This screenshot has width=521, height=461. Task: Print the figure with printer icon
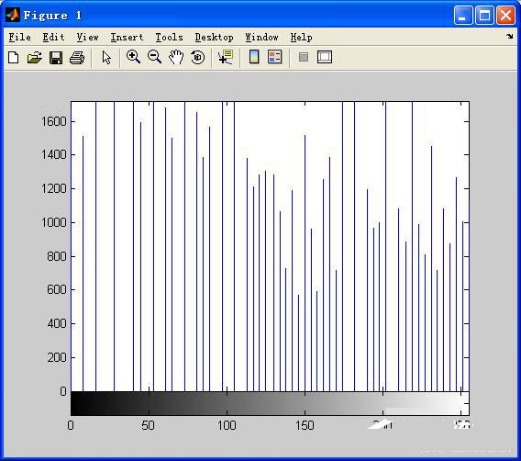click(x=77, y=58)
